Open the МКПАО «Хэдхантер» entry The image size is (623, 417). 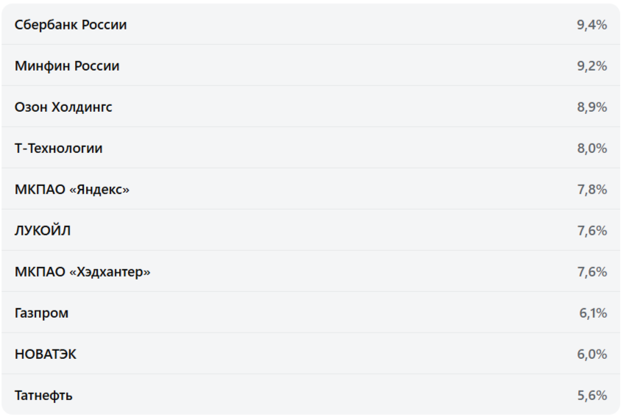coord(82,272)
